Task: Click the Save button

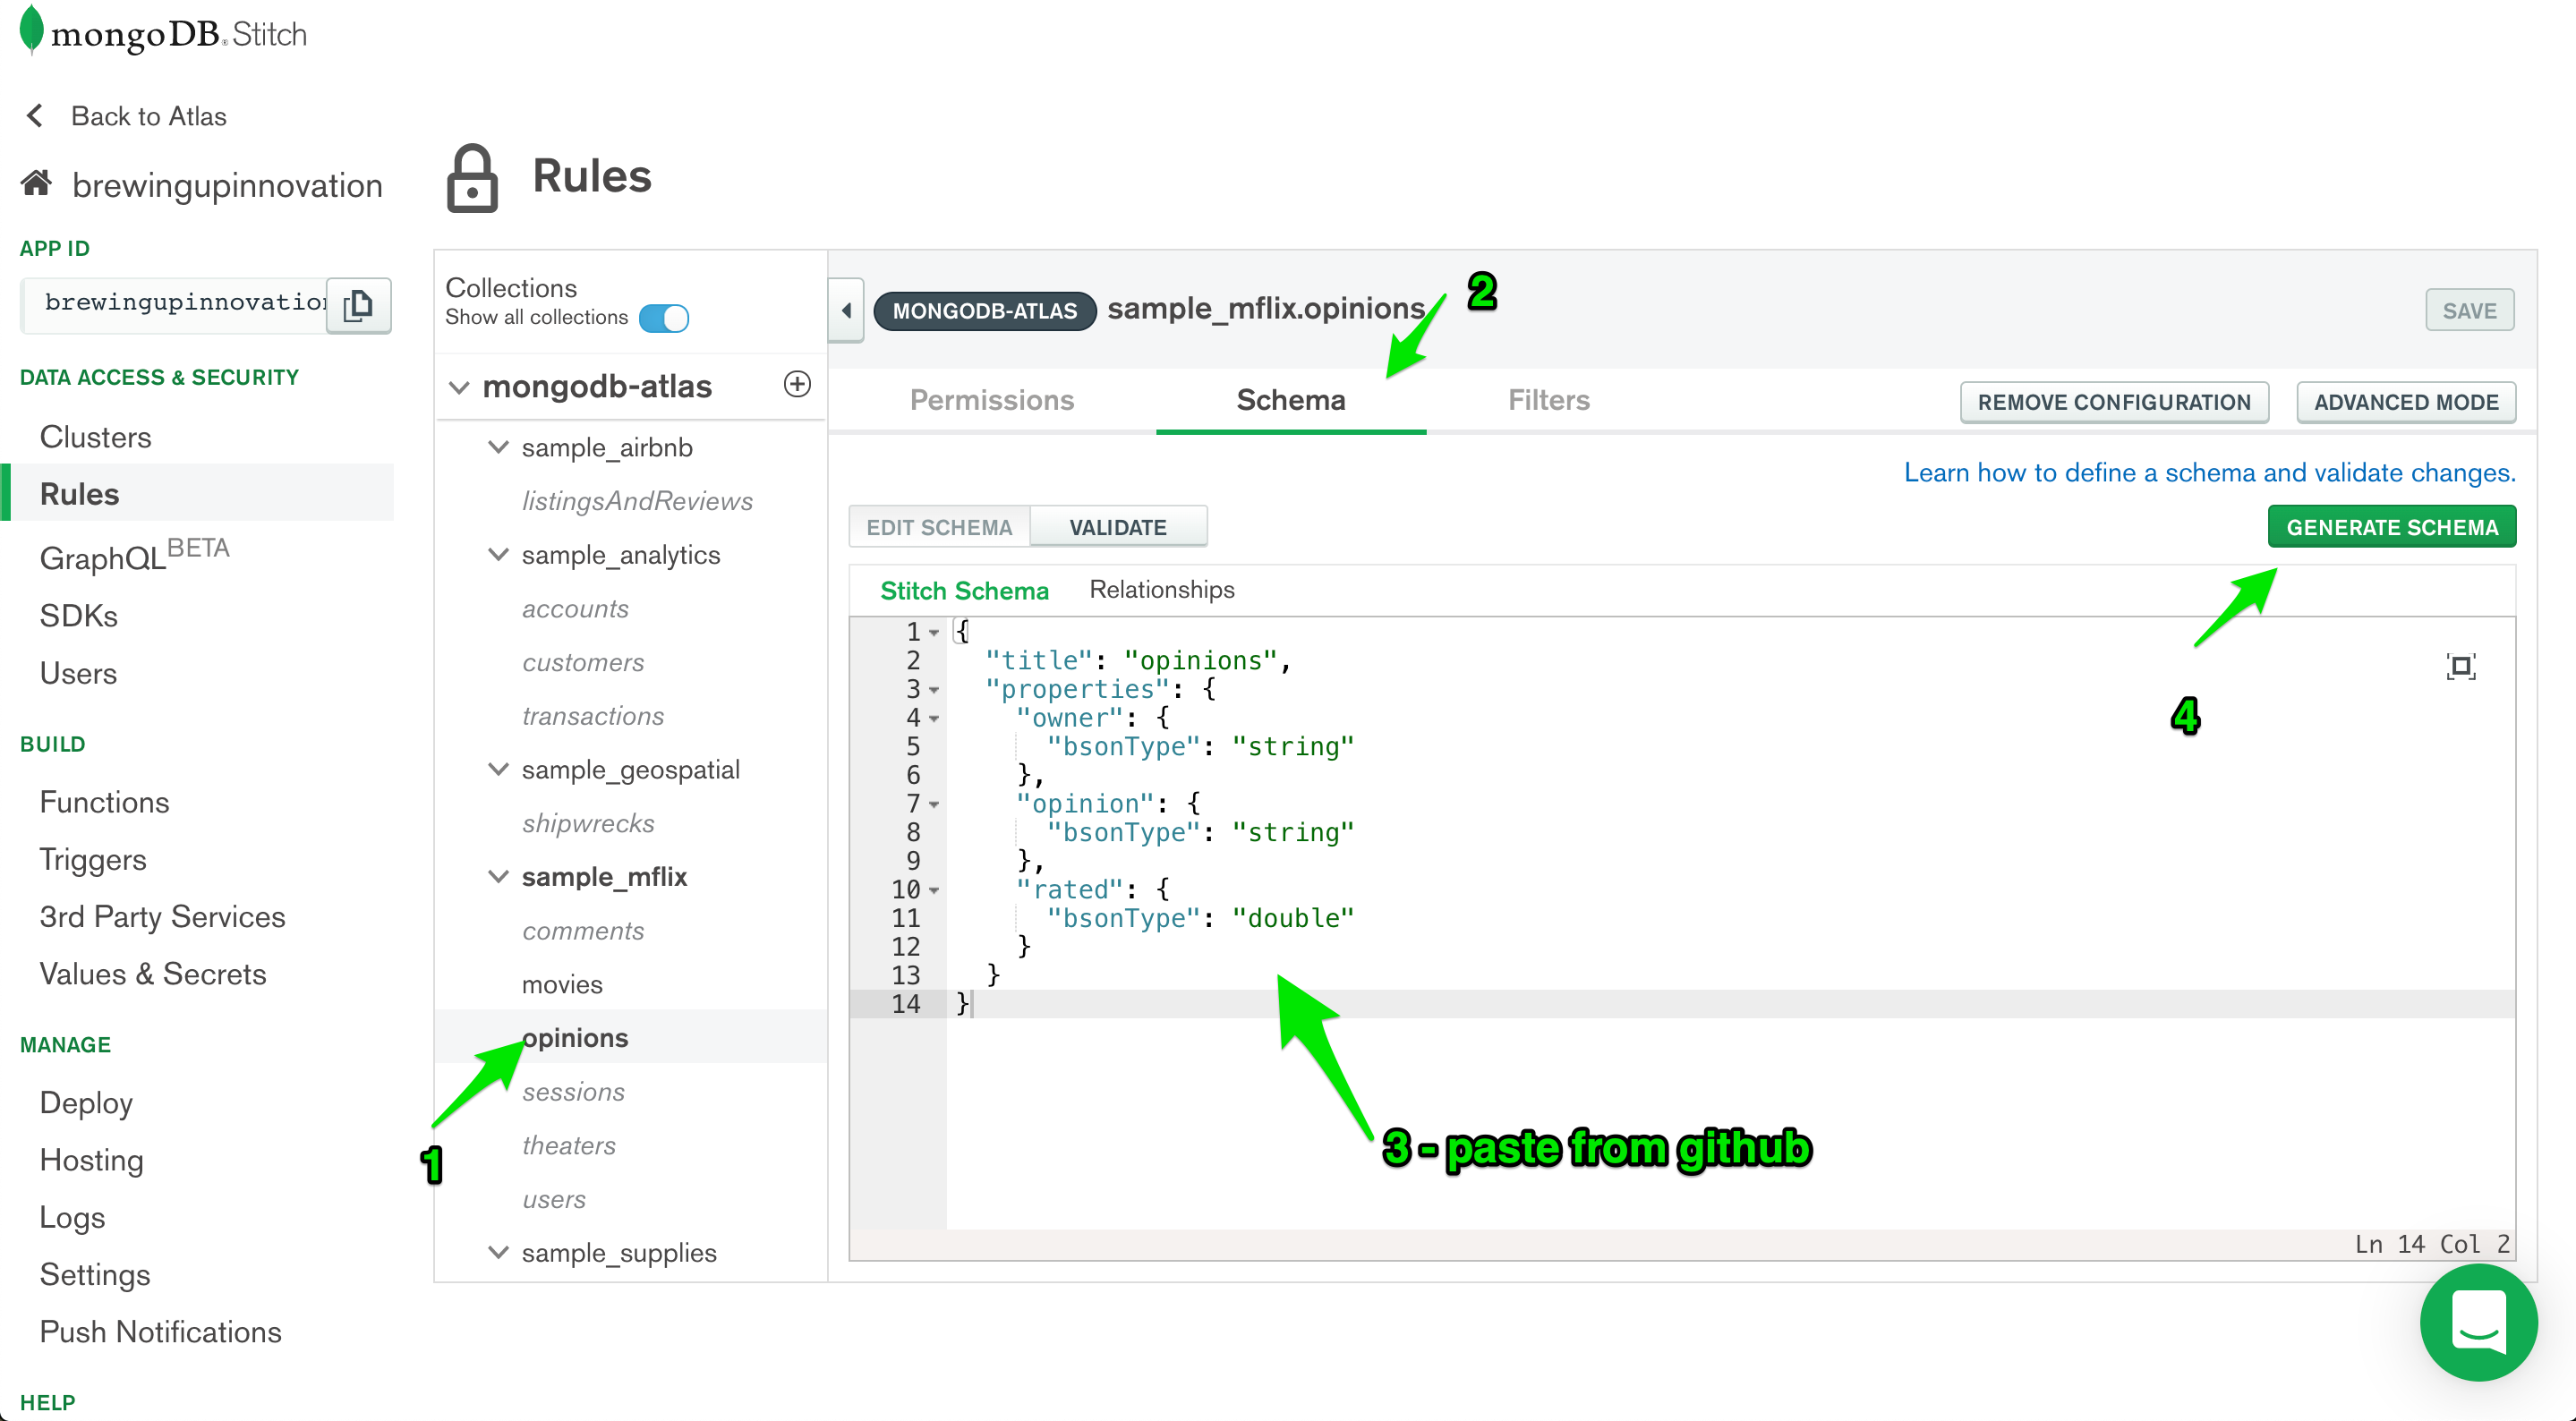Action: [2470, 311]
